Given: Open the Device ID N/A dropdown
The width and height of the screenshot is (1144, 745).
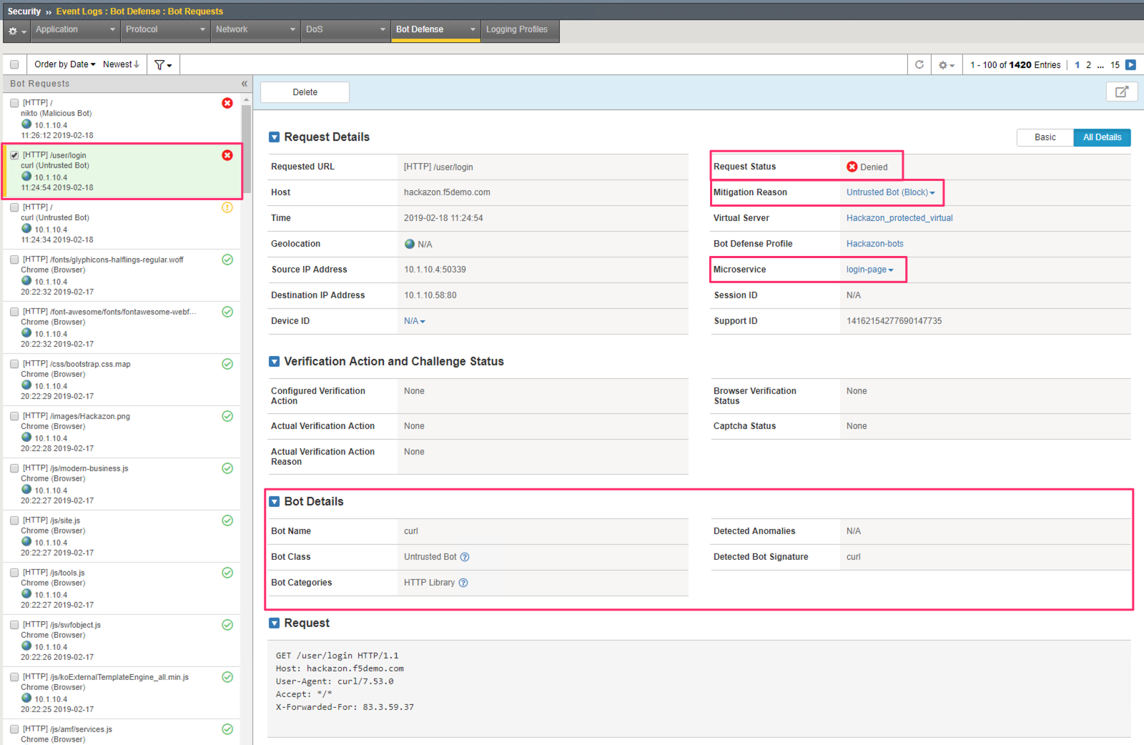Looking at the screenshot, I should pos(414,321).
